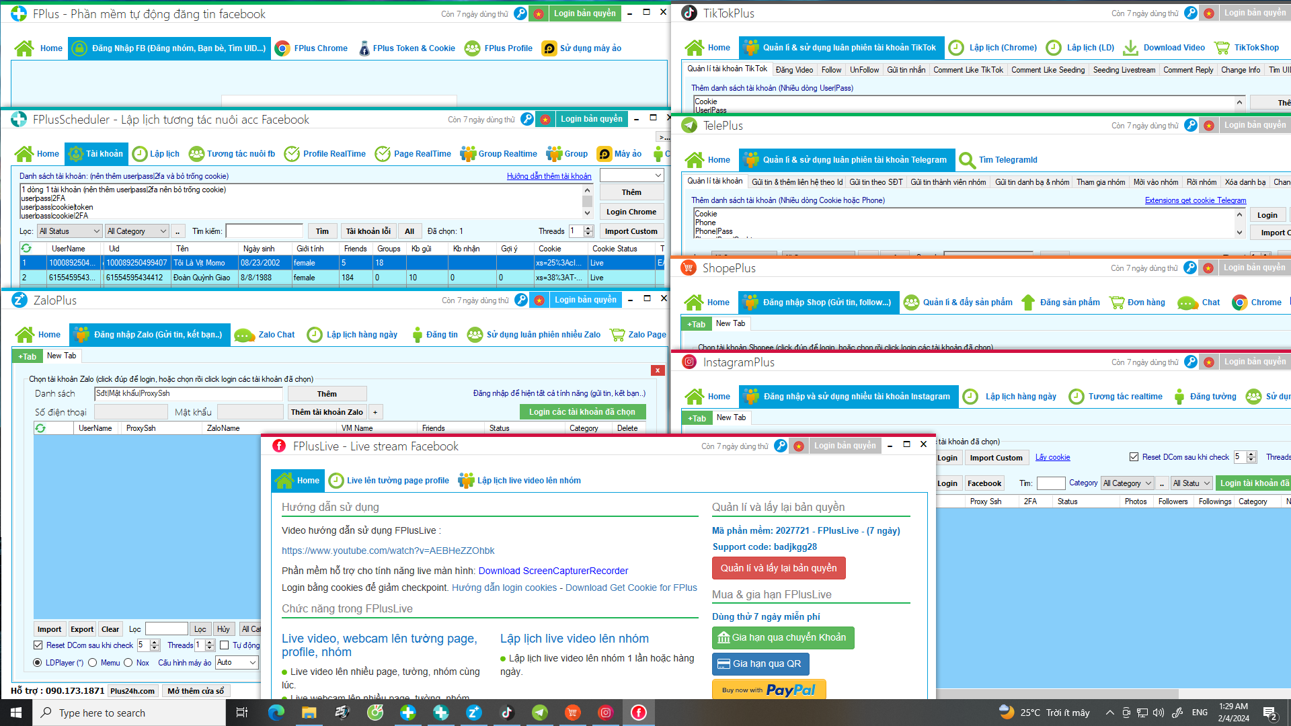Click the Sử dụng máy ảo icon in FPlus

[x=549, y=48]
